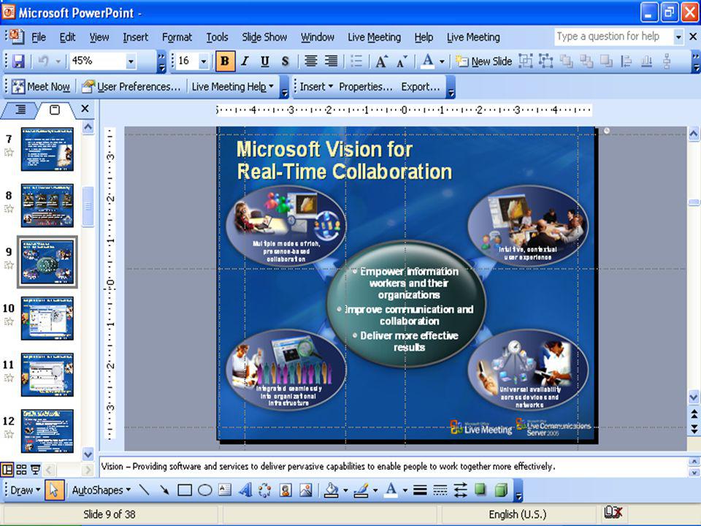The image size is (701, 526).
Task: Open the font size dropdown
Action: click(204, 61)
